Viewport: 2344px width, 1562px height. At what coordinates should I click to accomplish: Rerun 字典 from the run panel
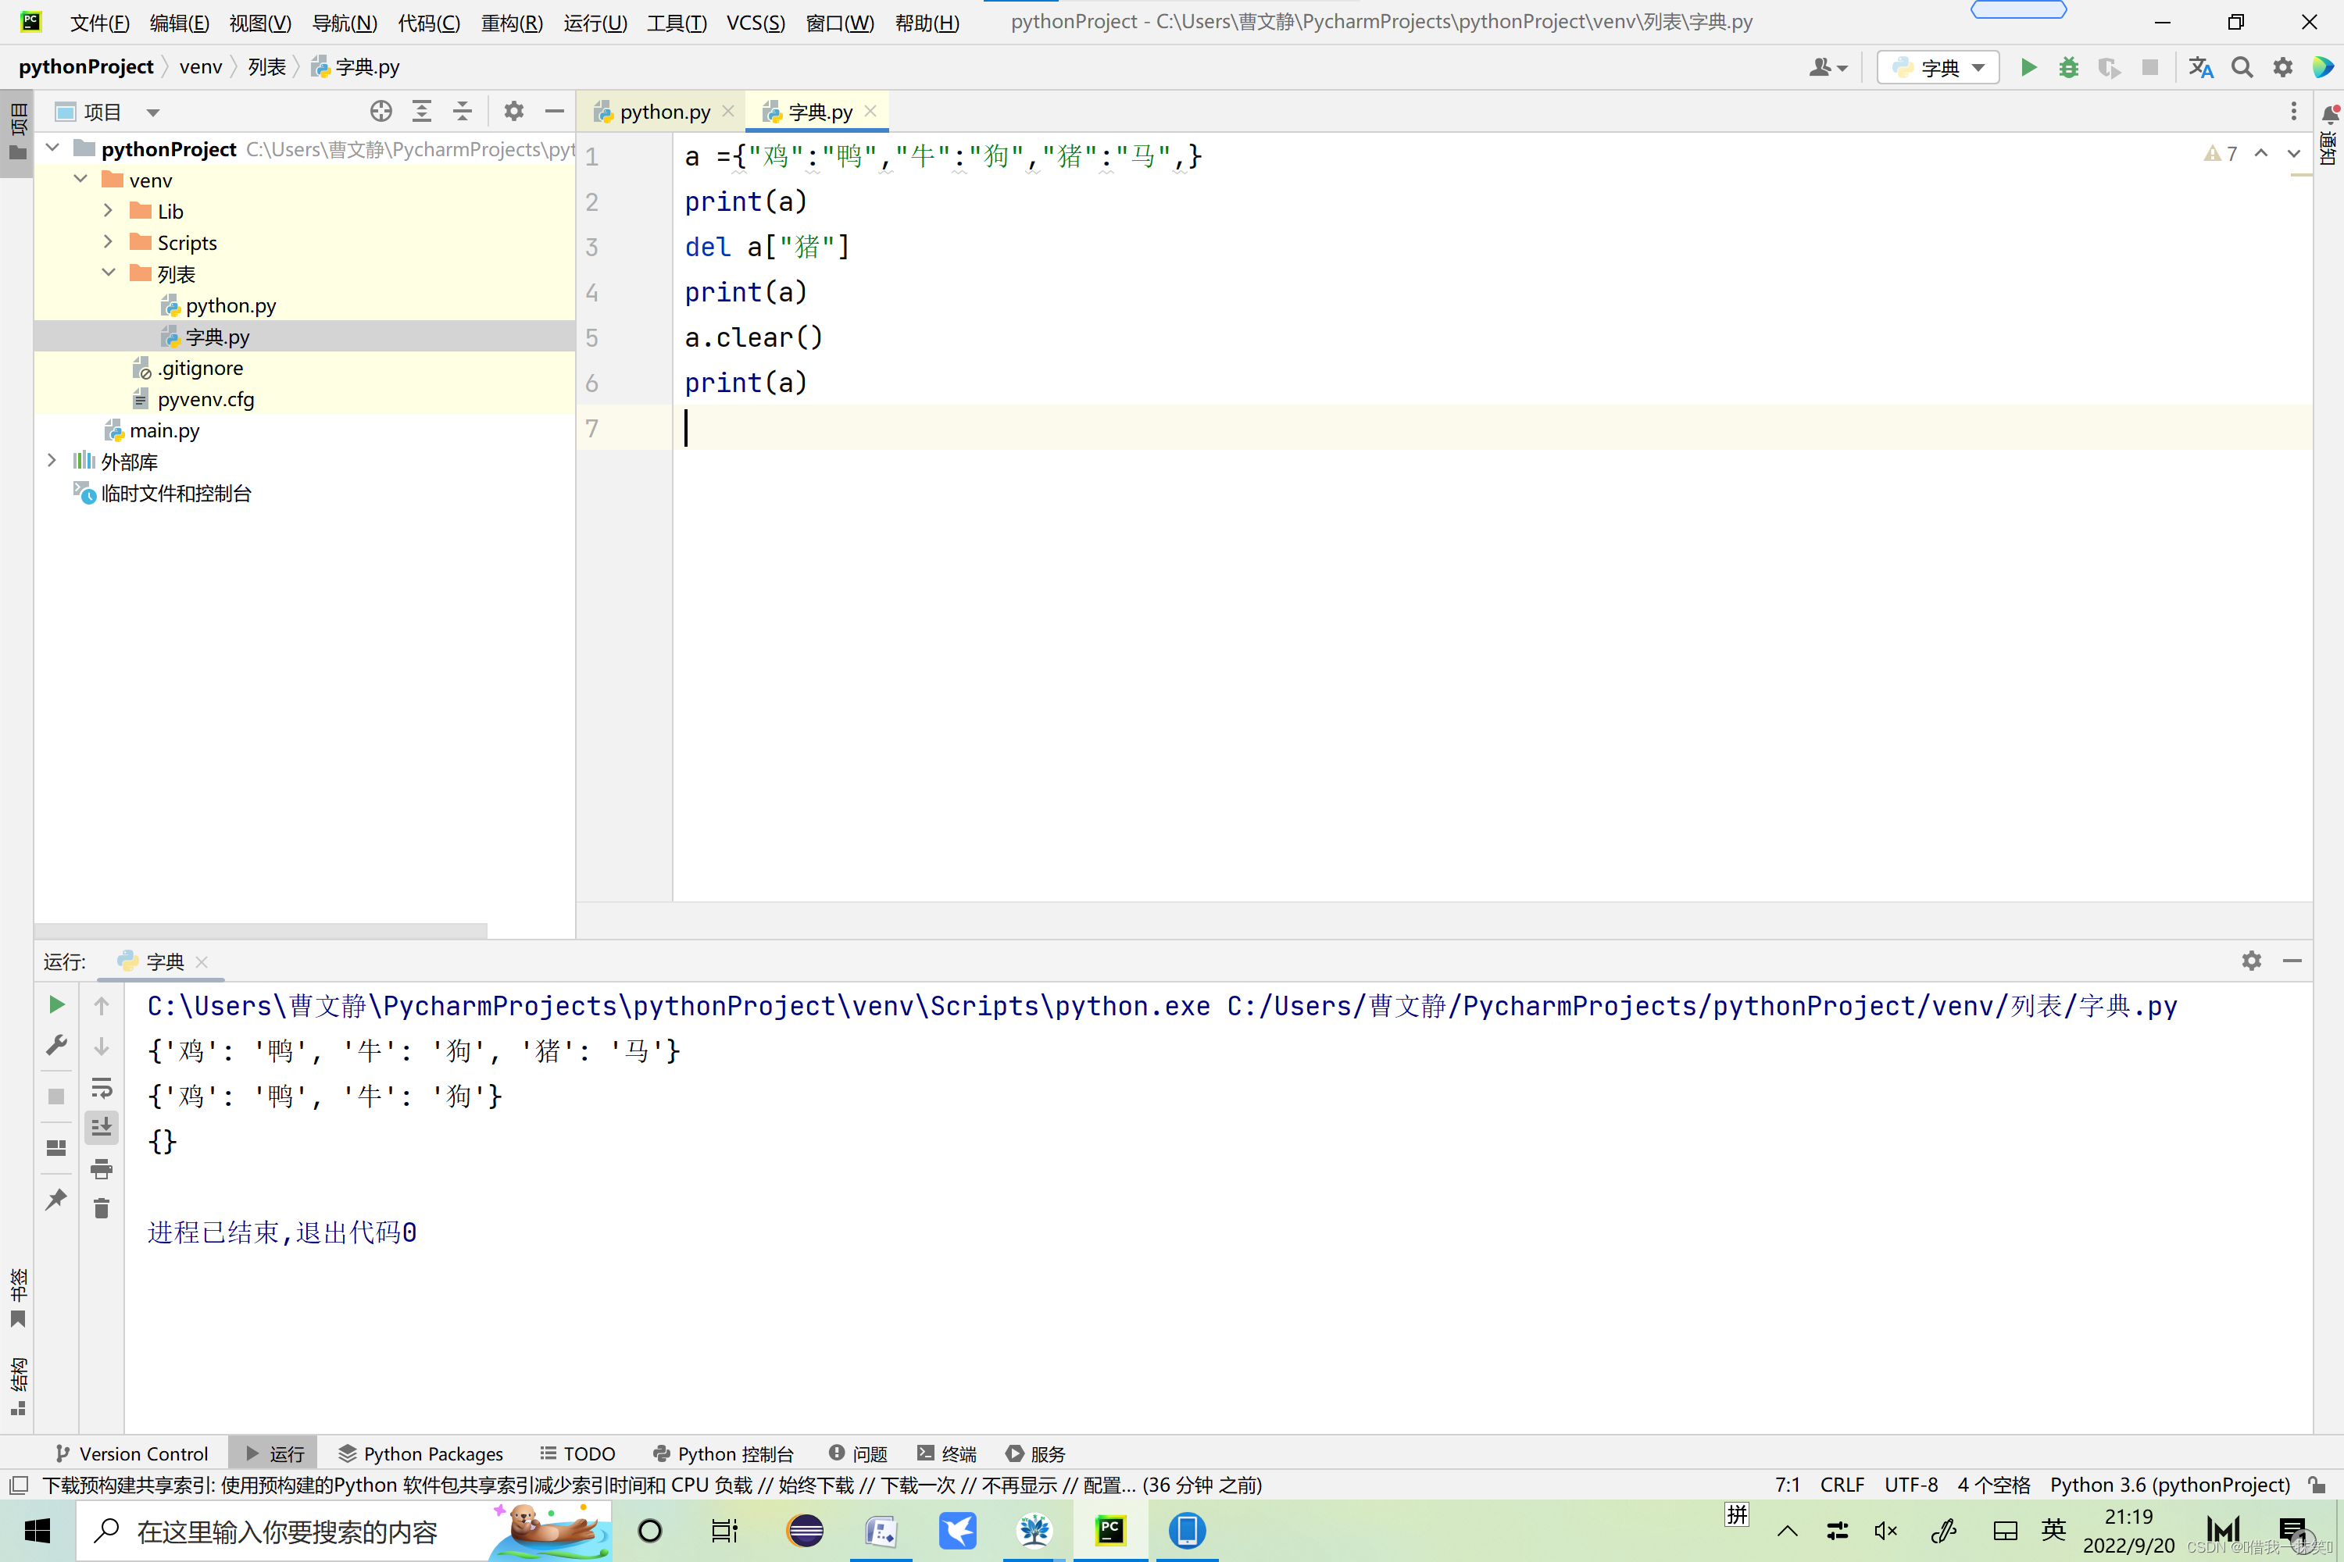(x=57, y=1005)
